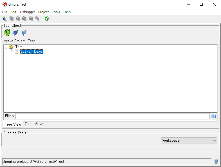
Task: Click the Check In File toolbar icon
Action: (x=24, y=18)
